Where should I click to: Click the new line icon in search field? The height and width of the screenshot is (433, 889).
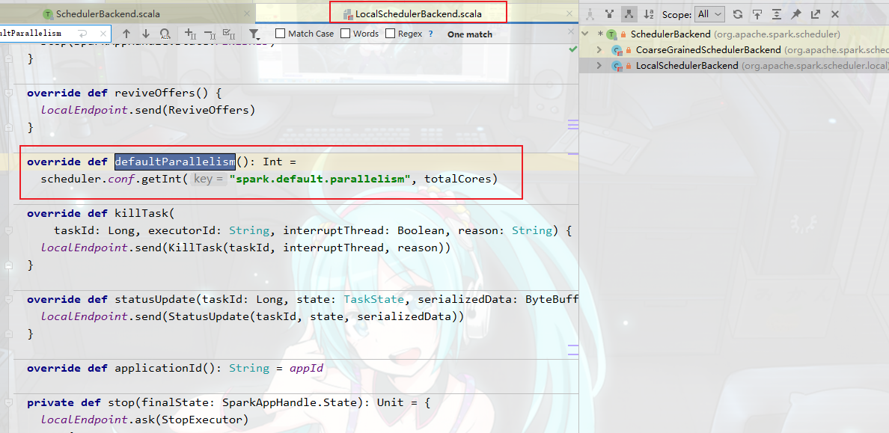coord(83,34)
